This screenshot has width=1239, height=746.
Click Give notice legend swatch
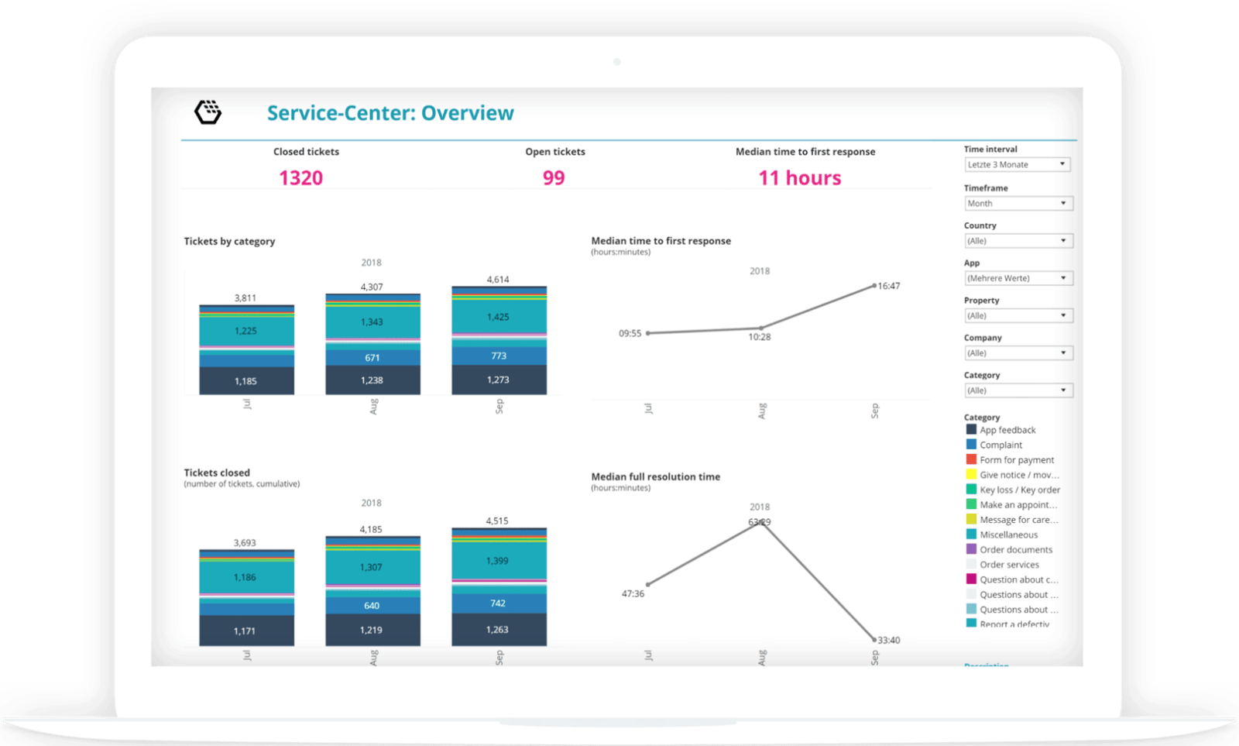pyautogui.click(x=971, y=474)
